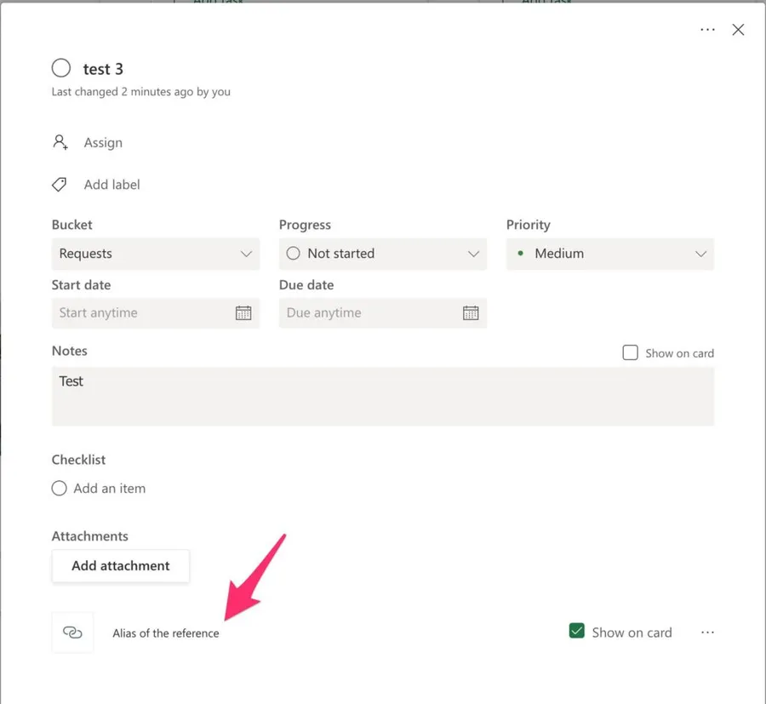Click the Add an item circle
766x704 pixels.
60,489
